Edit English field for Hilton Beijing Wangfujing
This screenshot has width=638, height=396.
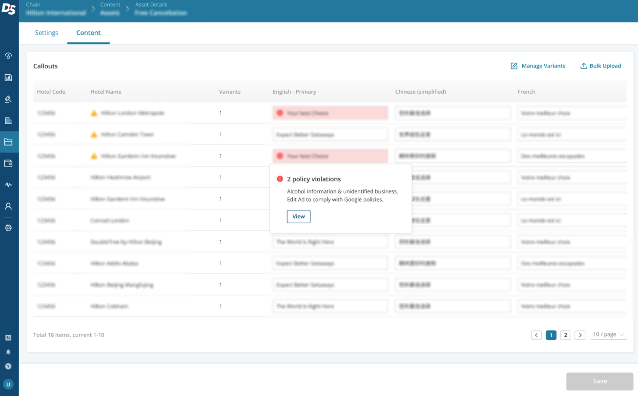tap(330, 285)
